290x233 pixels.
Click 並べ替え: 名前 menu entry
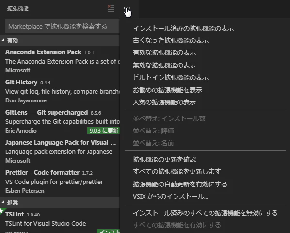(205, 143)
